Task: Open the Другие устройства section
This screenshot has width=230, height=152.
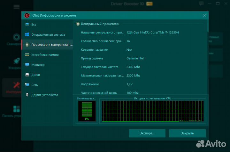Action: (x=47, y=95)
